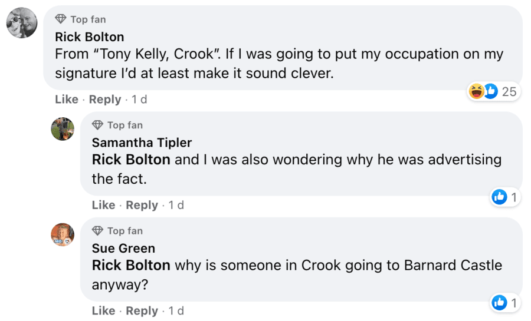The image size is (531, 321).
Task: Click Sue Green's profile avatar
Action: point(63,234)
